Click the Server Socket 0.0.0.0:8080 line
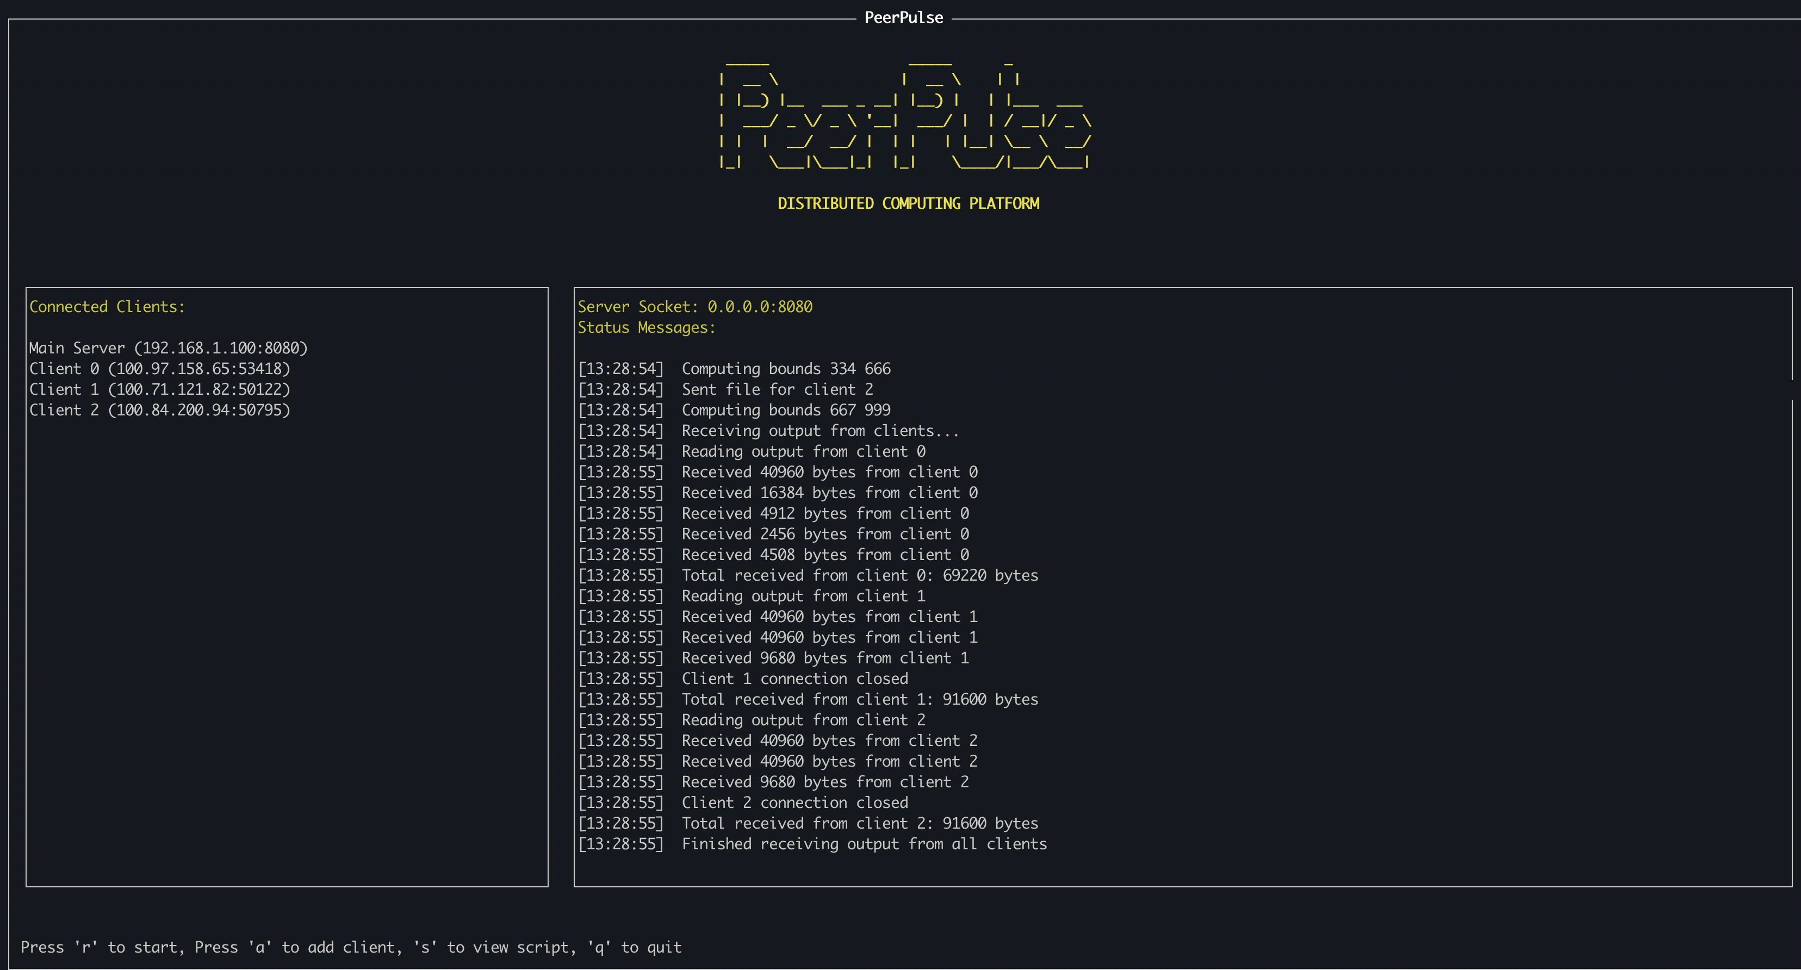Viewport: 1801px width, 970px height. (x=694, y=307)
